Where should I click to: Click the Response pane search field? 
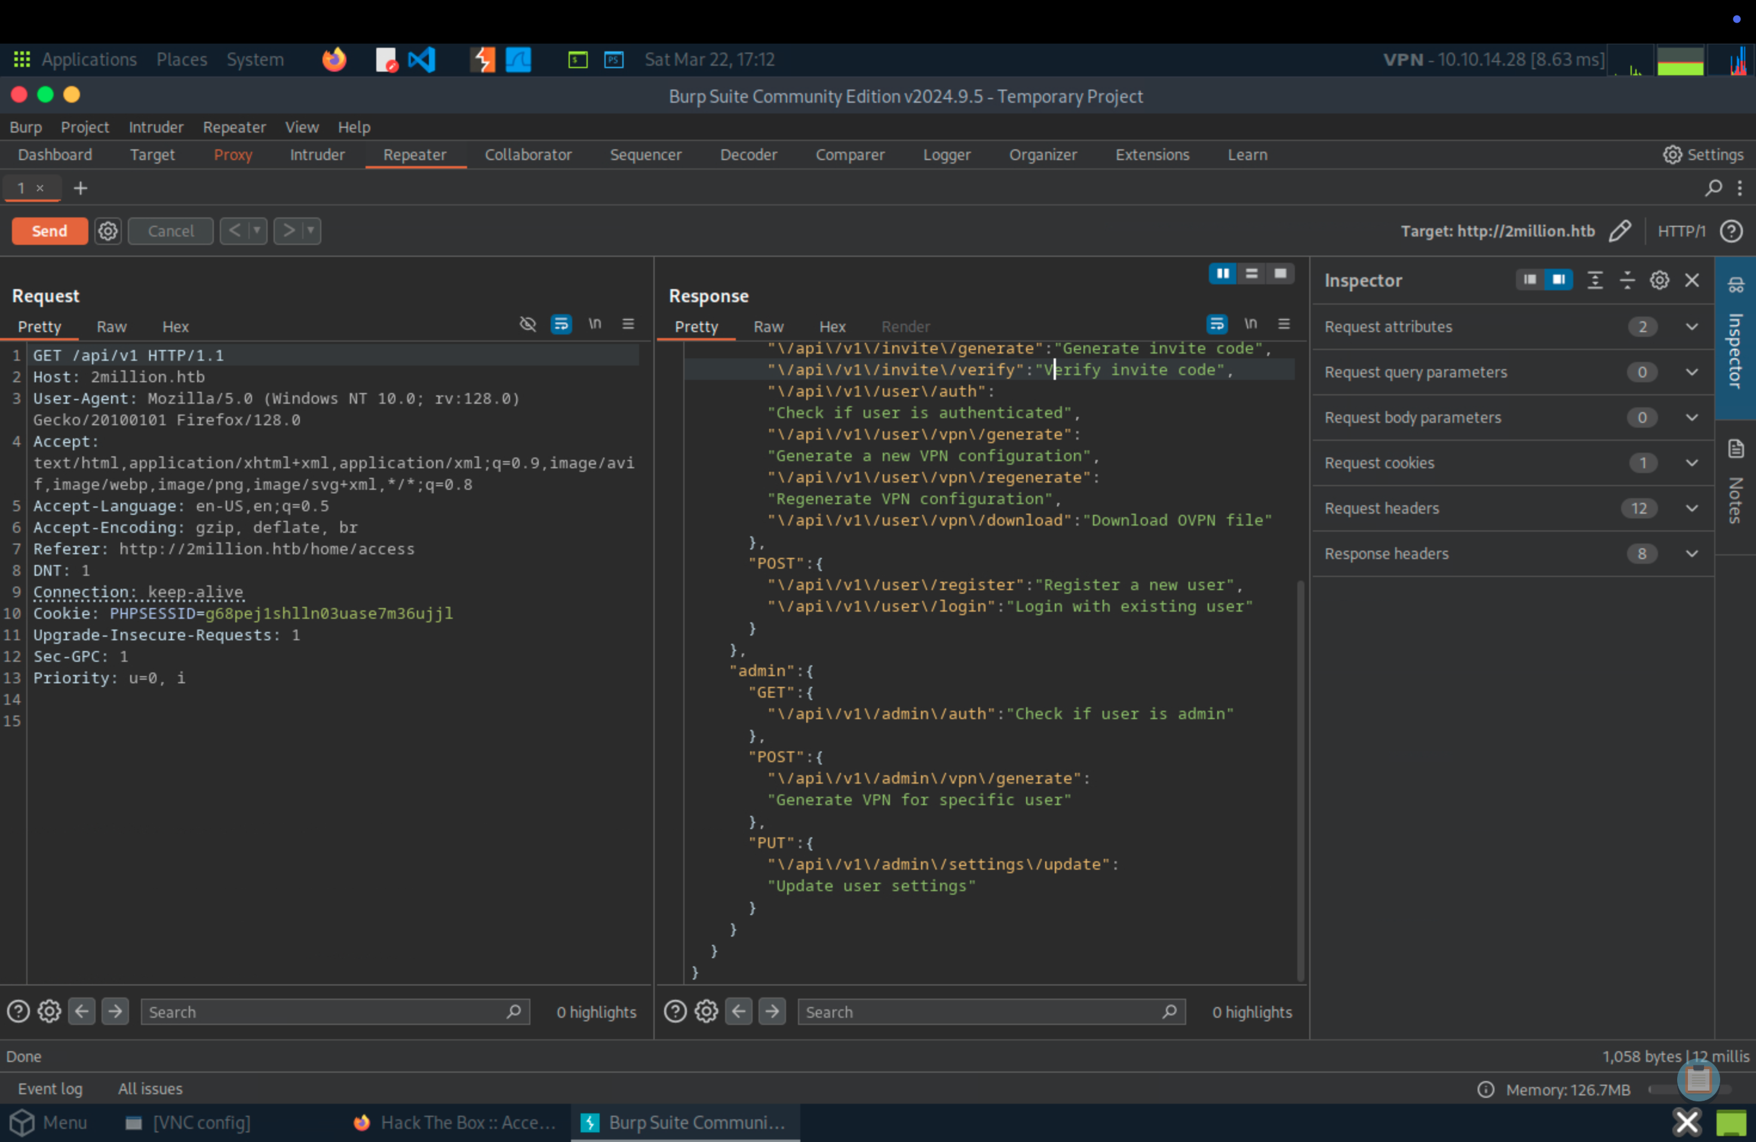pos(991,1011)
